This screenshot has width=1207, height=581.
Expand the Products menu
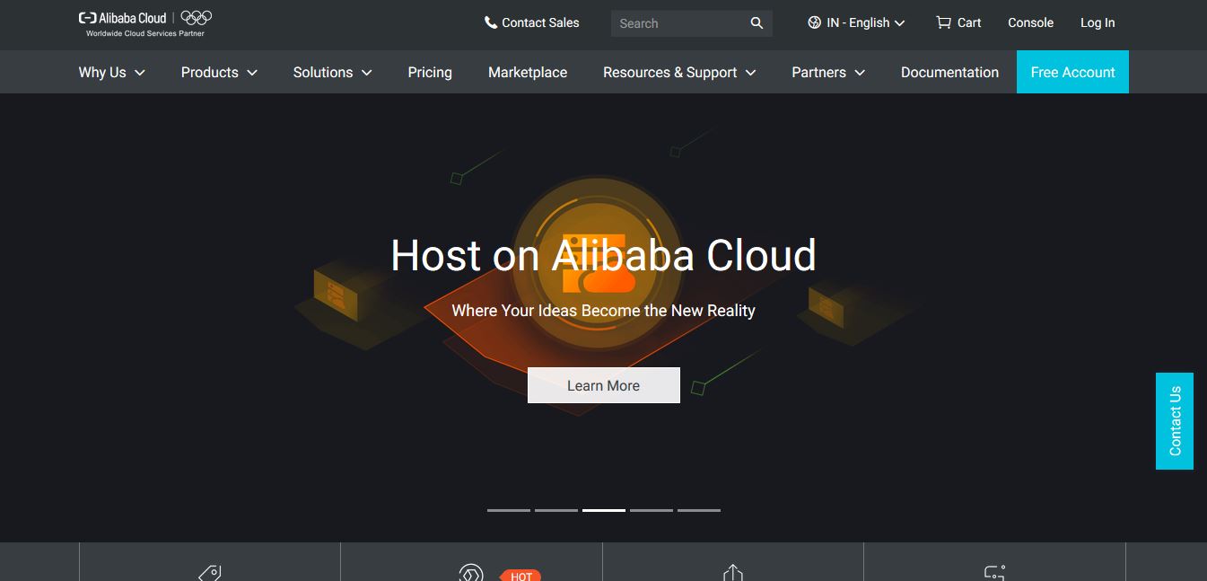219,72
